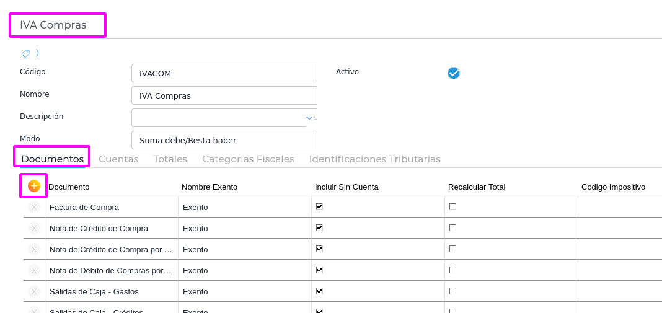The image size is (662, 313).
Task: Switch to the Cuentas tab
Action: pos(118,159)
